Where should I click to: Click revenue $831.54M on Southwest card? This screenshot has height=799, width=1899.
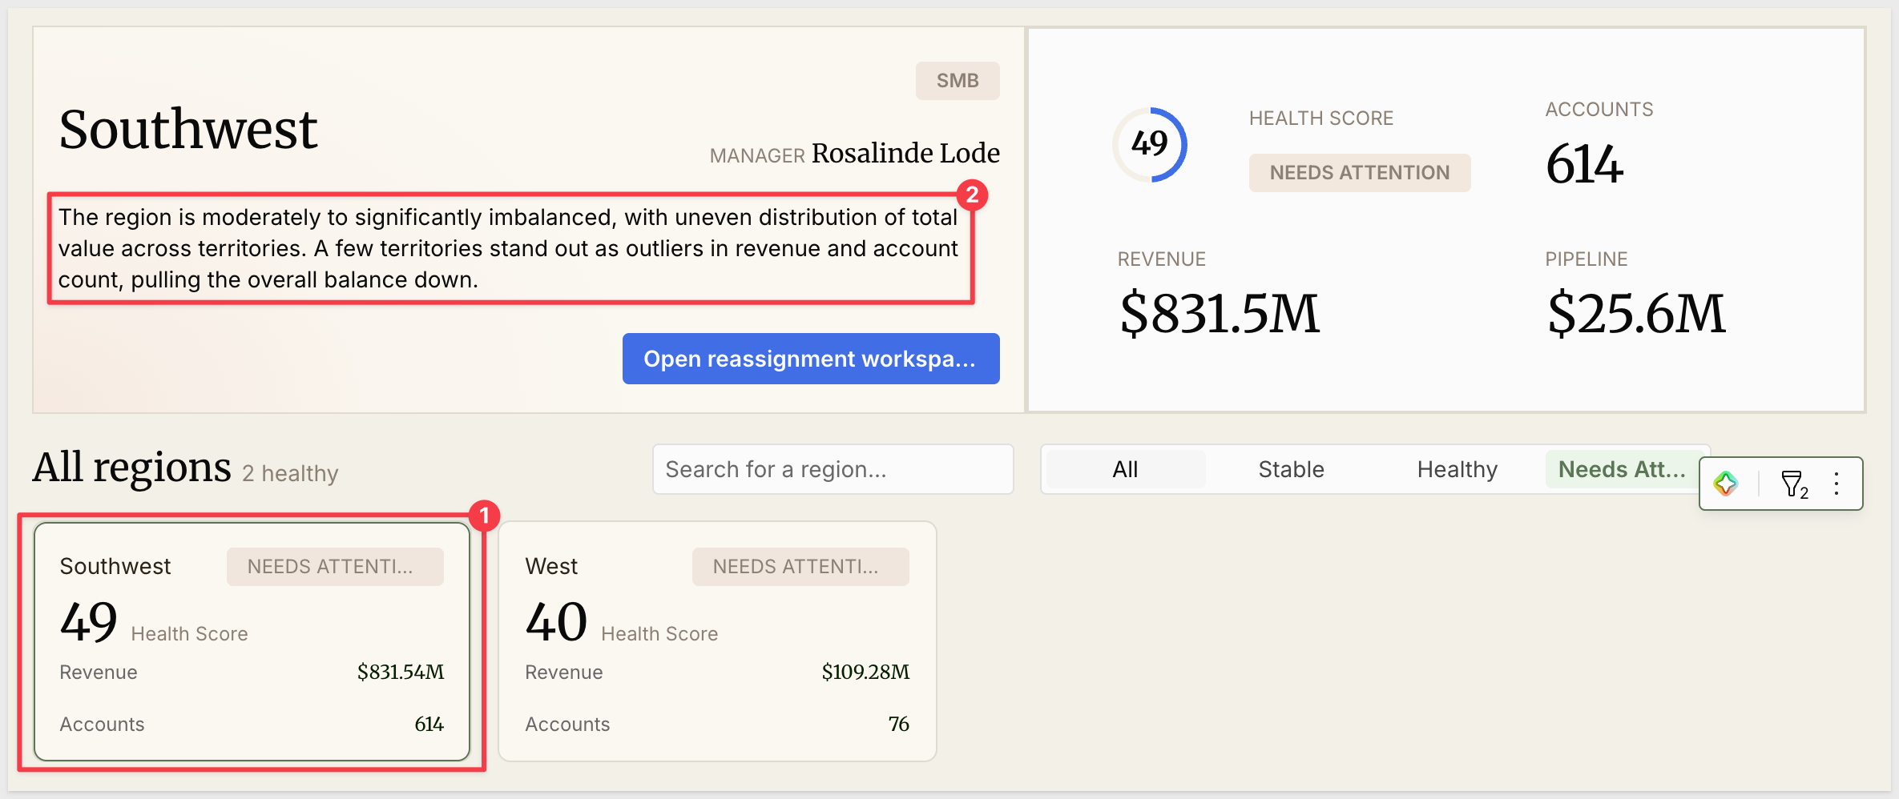pyautogui.click(x=401, y=672)
